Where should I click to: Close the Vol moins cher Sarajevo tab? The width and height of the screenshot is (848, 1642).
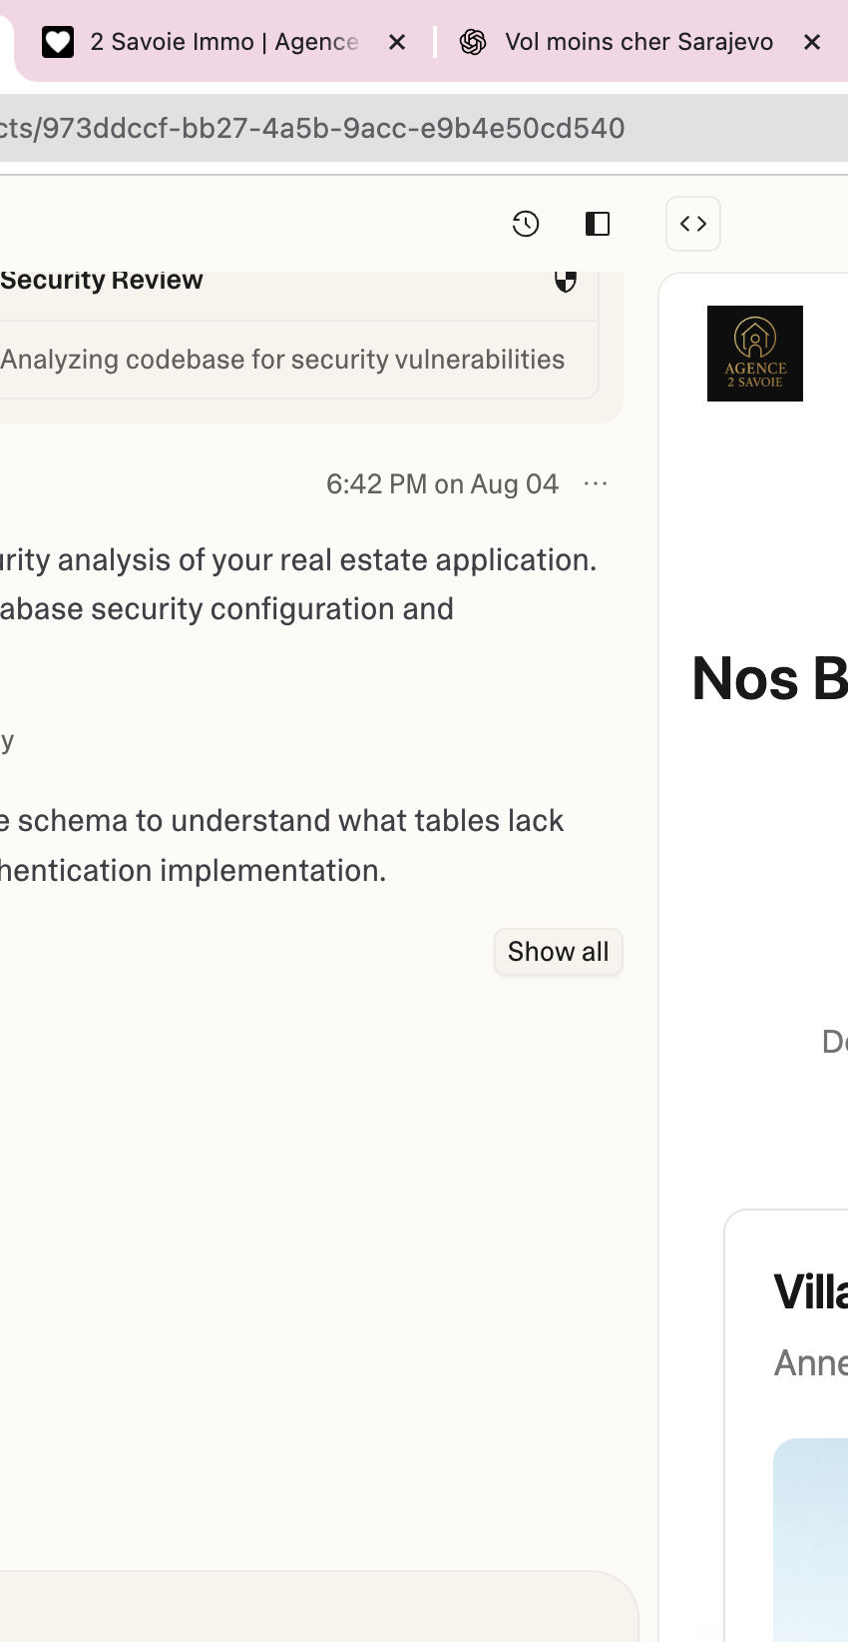[x=812, y=42]
